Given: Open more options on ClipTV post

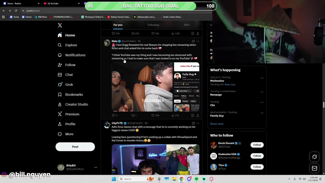Looking at the screenshot, I should (198, 123).
